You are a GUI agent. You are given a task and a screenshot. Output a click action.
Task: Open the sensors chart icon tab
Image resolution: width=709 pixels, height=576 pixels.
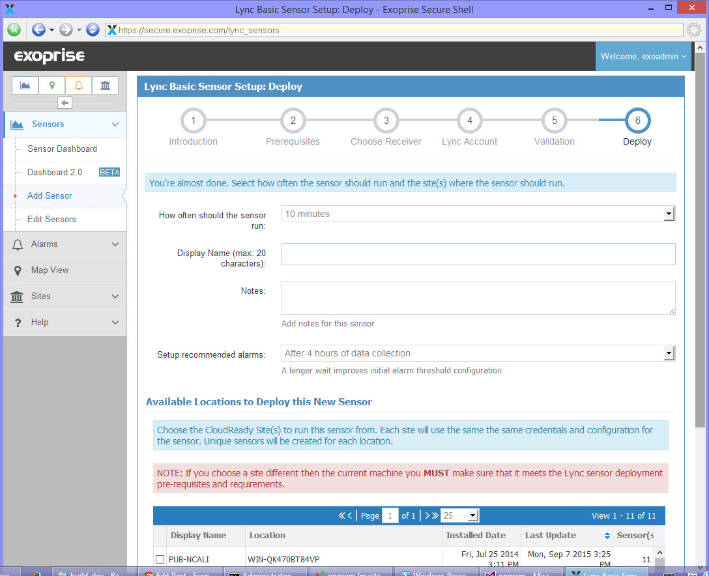click(x=25, y=85)
